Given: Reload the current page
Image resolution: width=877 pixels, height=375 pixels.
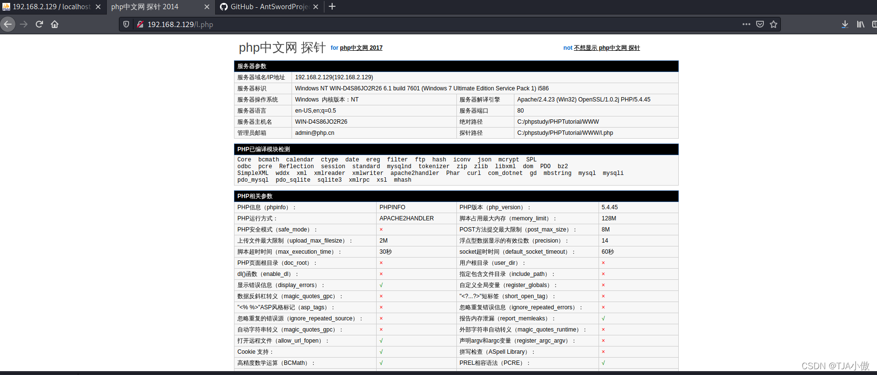Looking at the screenshot, I should point(39,24).
